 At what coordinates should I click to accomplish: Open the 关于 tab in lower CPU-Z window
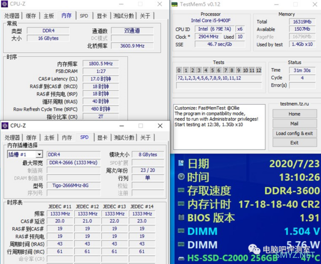[145, 137]
